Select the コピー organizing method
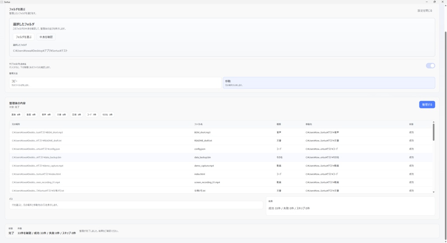447x243 pixels. click(115, 83)
